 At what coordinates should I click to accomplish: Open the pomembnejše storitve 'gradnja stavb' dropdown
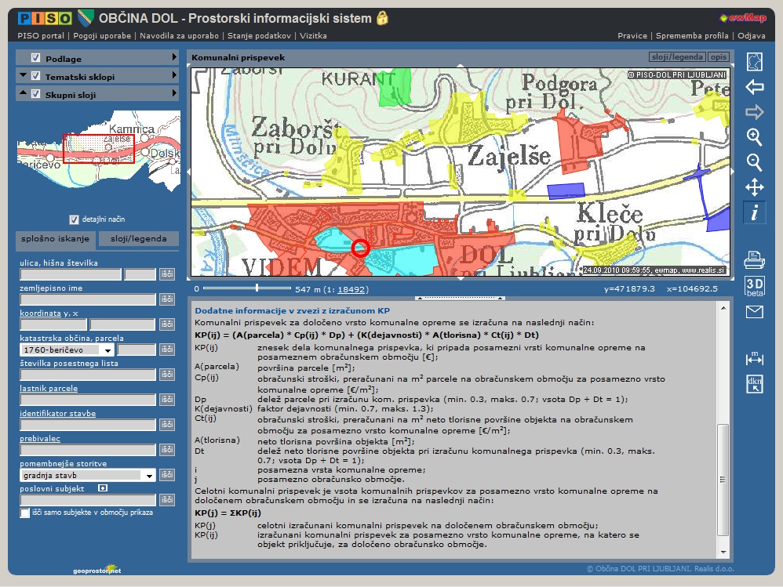tap(148, 476)
